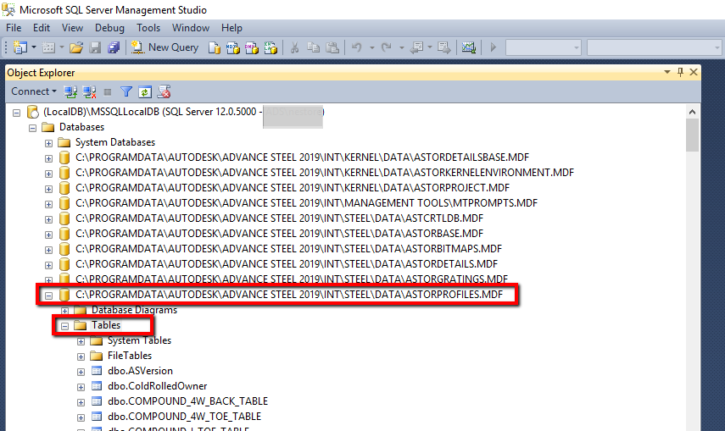Image resolution: width=725 pixels, height=431 pixels.
Task: Click the Save disk icon
Action: (95, 47)
